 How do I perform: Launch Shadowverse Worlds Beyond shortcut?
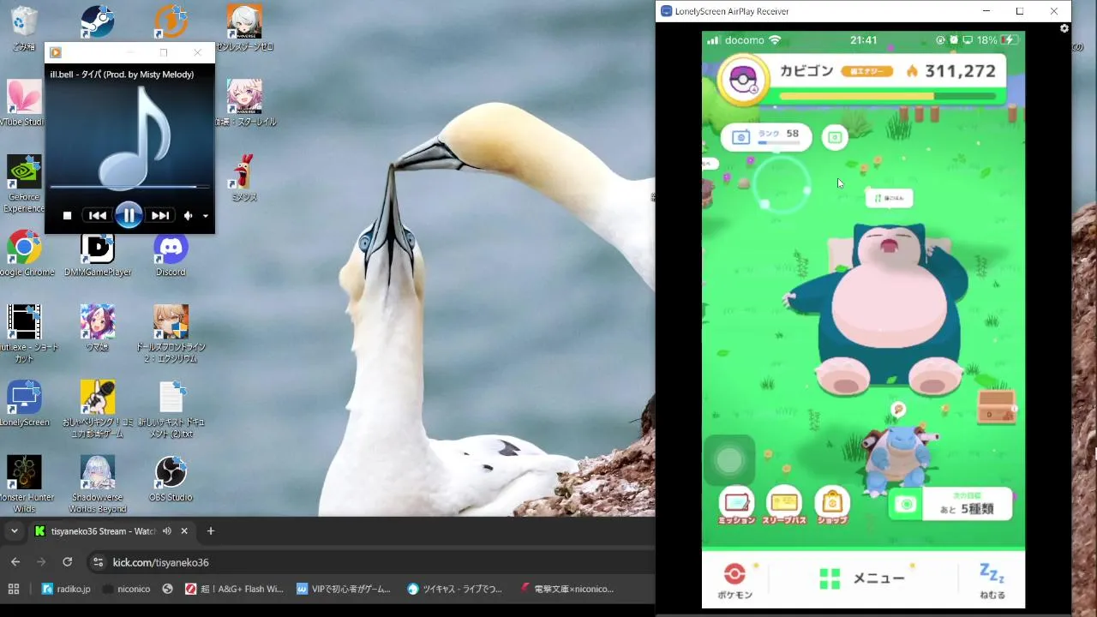[x=98, y=484]
